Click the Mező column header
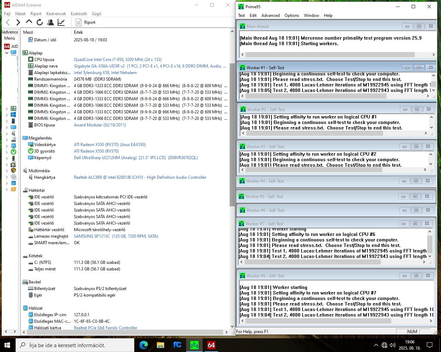 pos(47,32)
